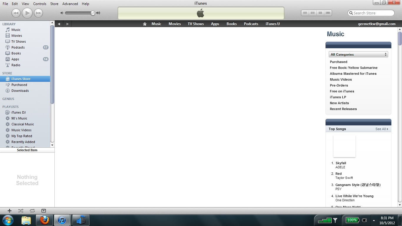The width and height of the screenshot is (402, 226).
Task: Open the File menu
Action: click(5, 4)
